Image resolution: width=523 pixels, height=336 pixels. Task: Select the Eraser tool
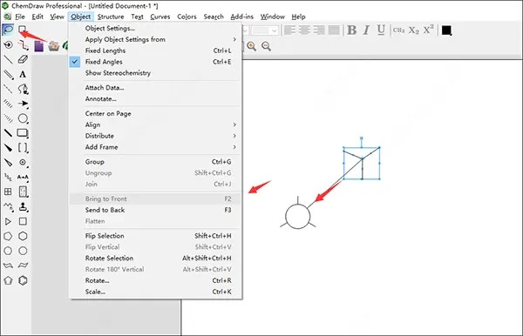[x=23, y=59]
